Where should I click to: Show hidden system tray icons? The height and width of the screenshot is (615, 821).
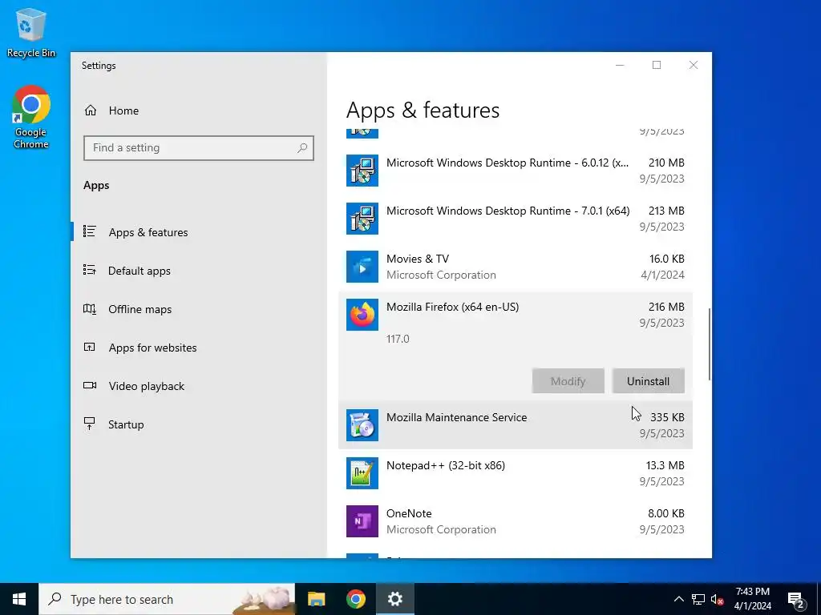click(678, 599)
